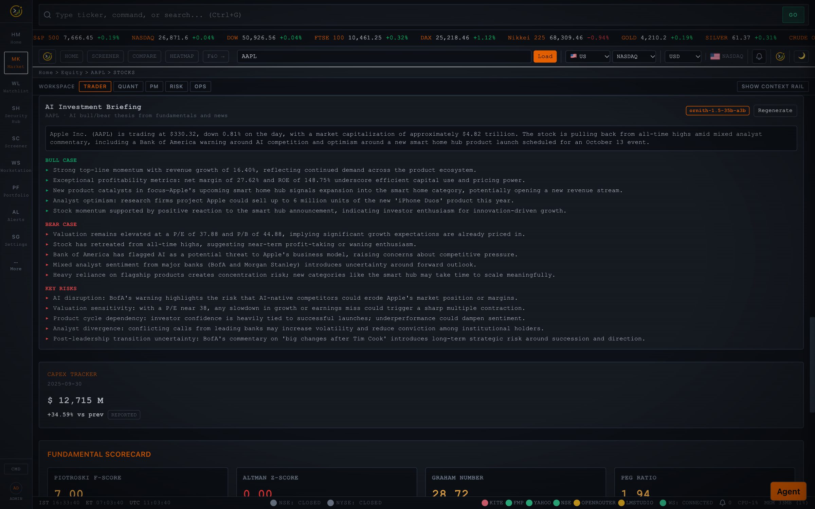Image resolution: width=815 pixels, height=509 pixels.
Task: Open the SG Settings sidebar item
Action: [x=16, y=240]
